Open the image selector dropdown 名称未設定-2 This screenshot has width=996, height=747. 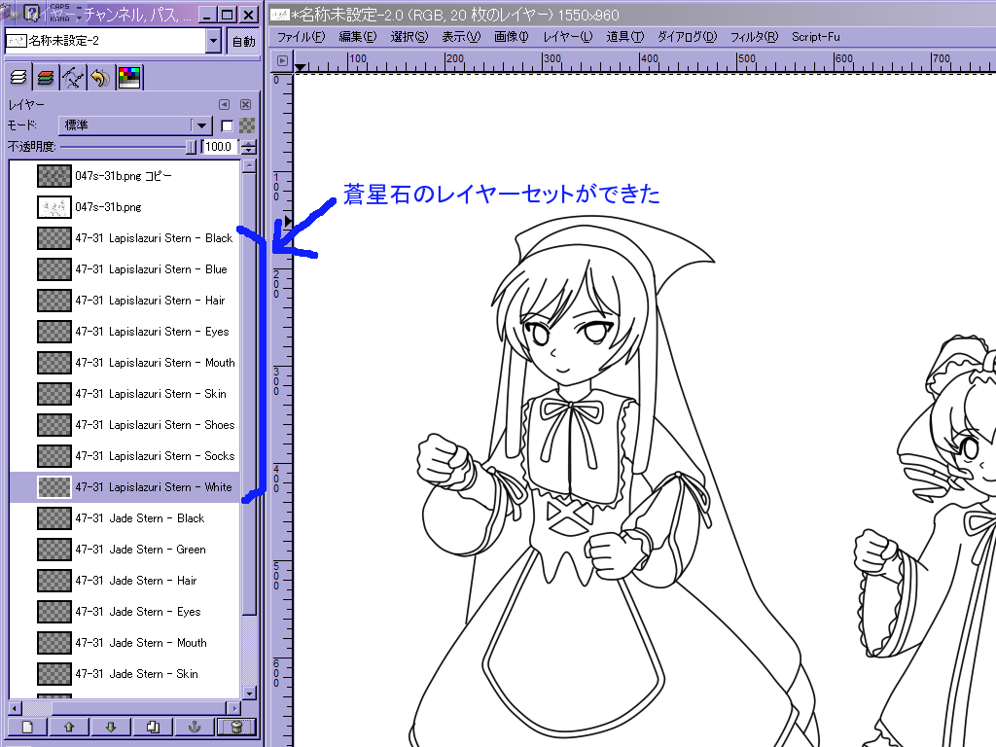coord(113,41)
